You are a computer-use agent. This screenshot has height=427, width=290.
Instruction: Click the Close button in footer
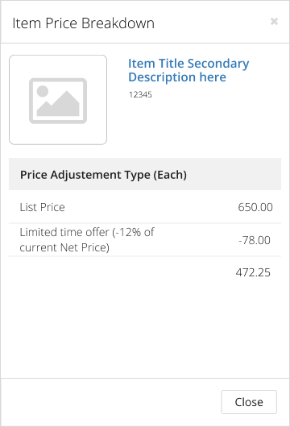(x=249, y=402)
